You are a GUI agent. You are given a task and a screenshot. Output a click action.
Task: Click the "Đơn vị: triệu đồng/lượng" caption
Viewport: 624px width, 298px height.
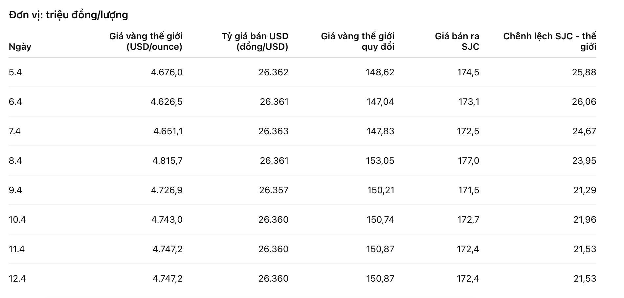pyautogui.click(x=68, y=15)
